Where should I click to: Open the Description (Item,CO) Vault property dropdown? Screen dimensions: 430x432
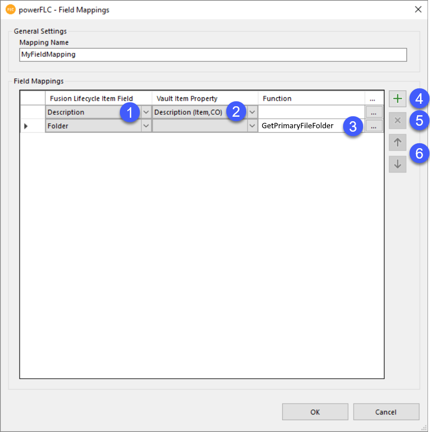tap(252, 112)
